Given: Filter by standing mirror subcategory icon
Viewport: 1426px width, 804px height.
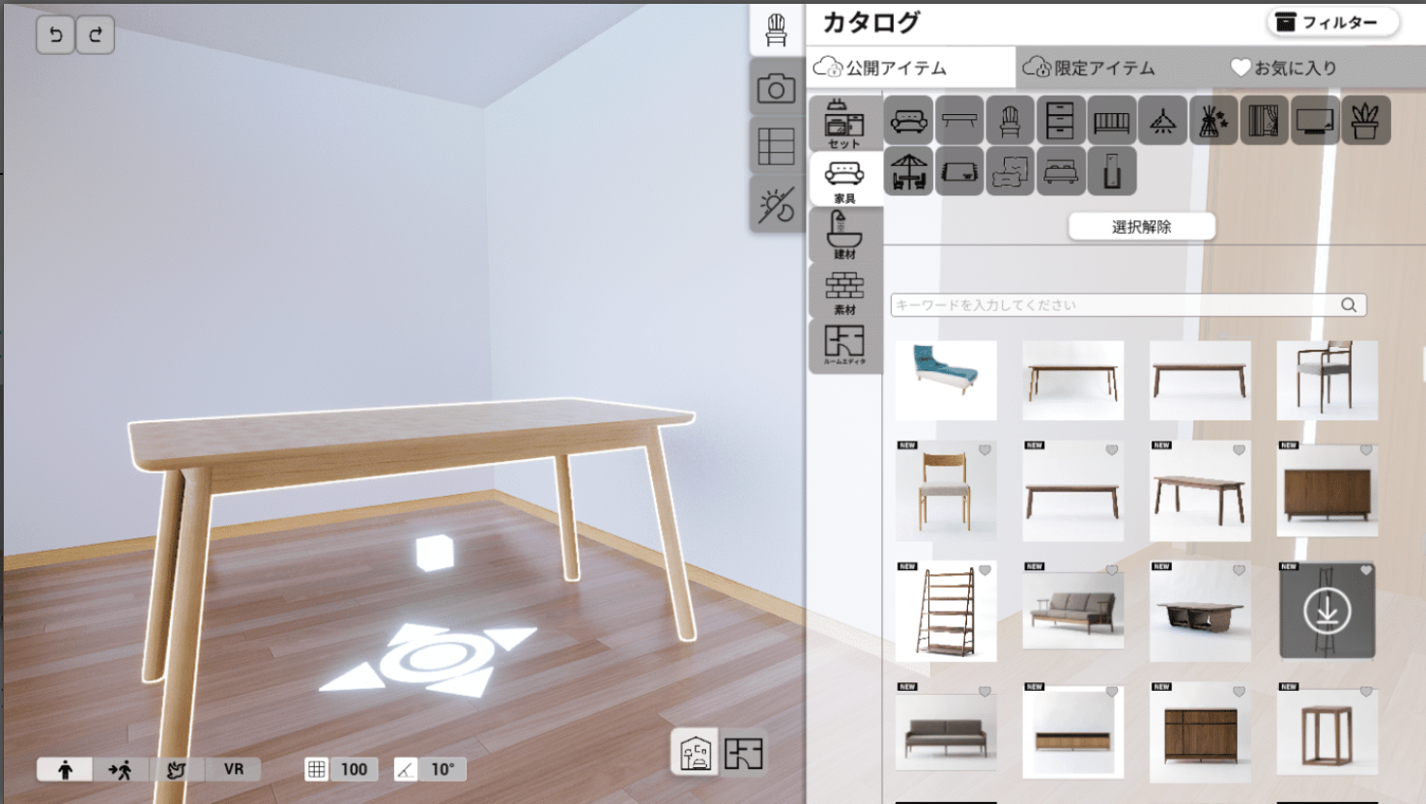Looking at the screenshot, I should [1111, 172].
